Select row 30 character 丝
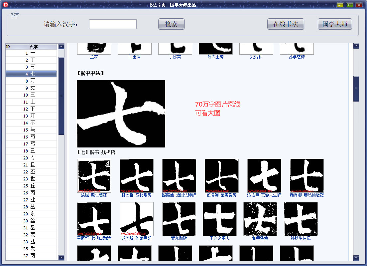 point(31,221)
